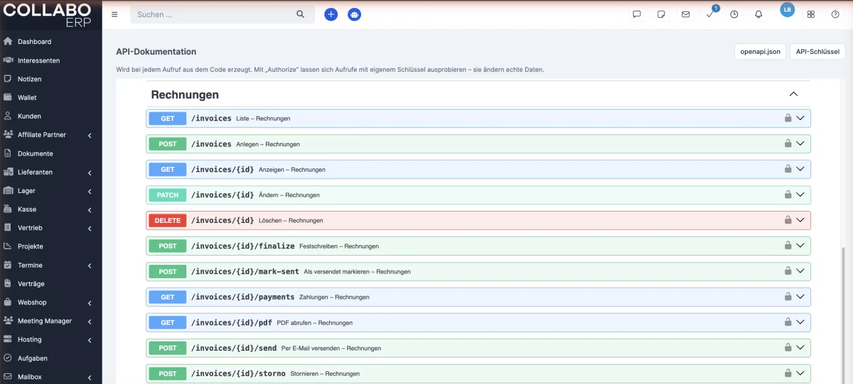Image resolution: width=853 pixels, height=384 pixels.
Task: Expand Kasse sidebar submenu arrow
Action: point(89,210)
